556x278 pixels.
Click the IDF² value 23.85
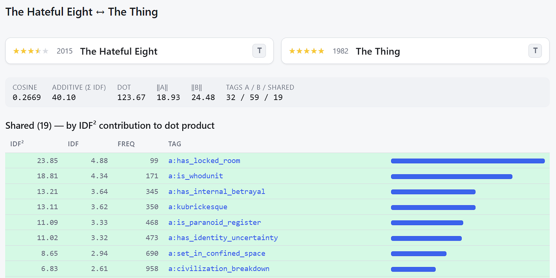[x=47, y=160]
